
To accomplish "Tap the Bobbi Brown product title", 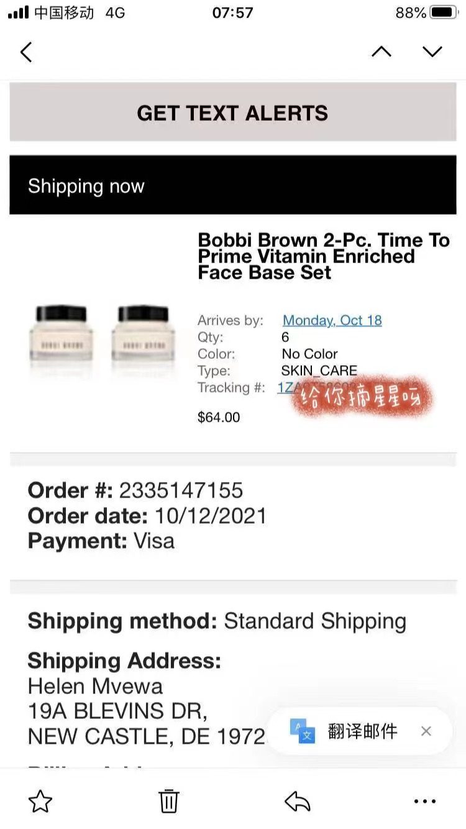I will (x=323, y=256).
